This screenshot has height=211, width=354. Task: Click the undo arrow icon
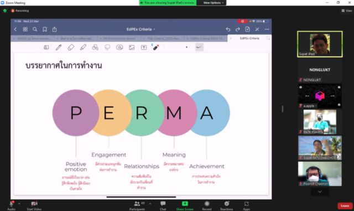coord(228,29)
